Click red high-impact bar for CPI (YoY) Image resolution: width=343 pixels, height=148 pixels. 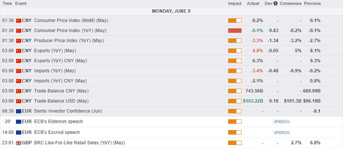235,31
